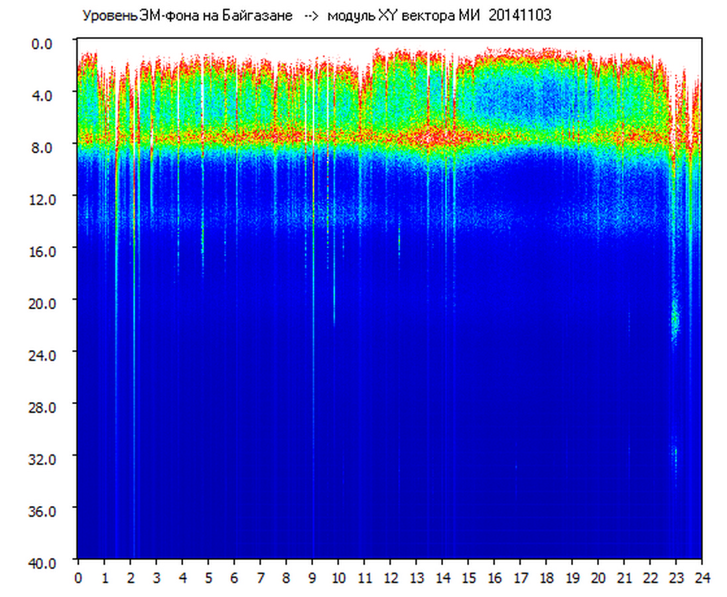Click hour 12 on the horizontal axis
Image resolution: width=727 pixels, height=597 pixels.
(x=390, y=578)
